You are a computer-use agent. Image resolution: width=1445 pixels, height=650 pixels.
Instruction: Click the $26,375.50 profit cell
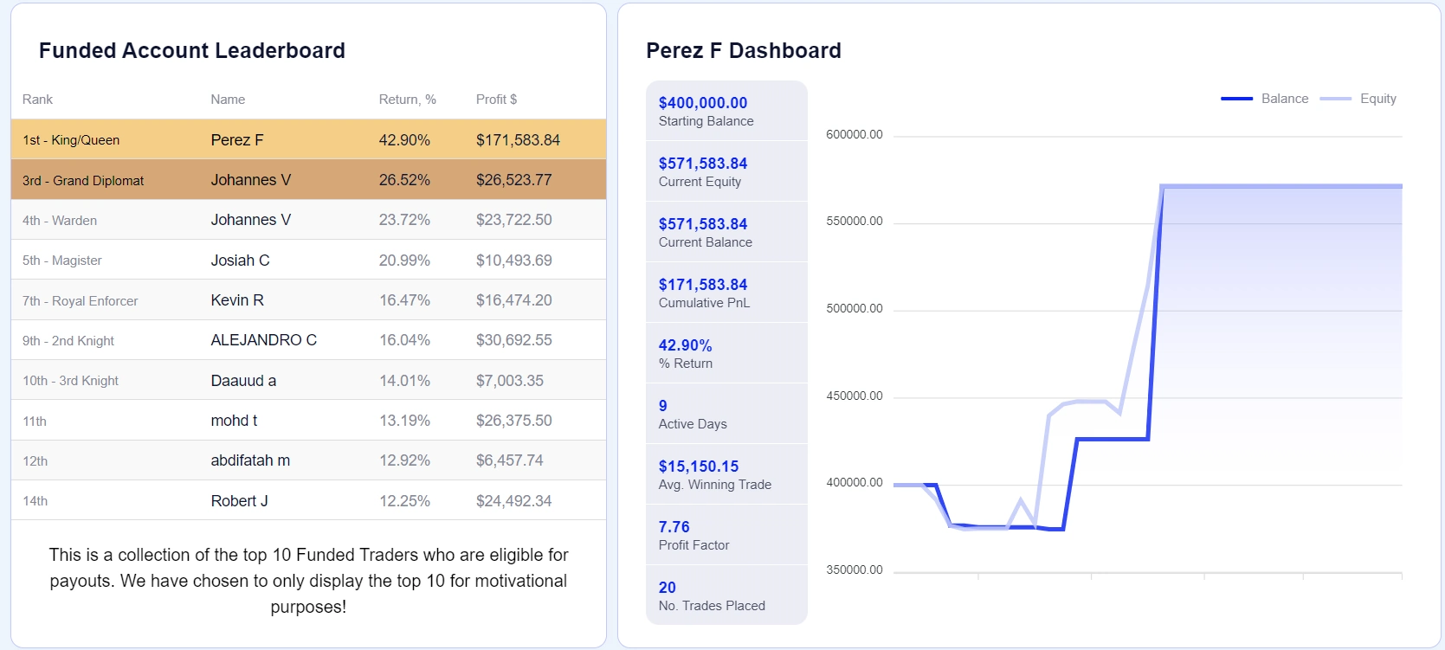tap(513, 421)
